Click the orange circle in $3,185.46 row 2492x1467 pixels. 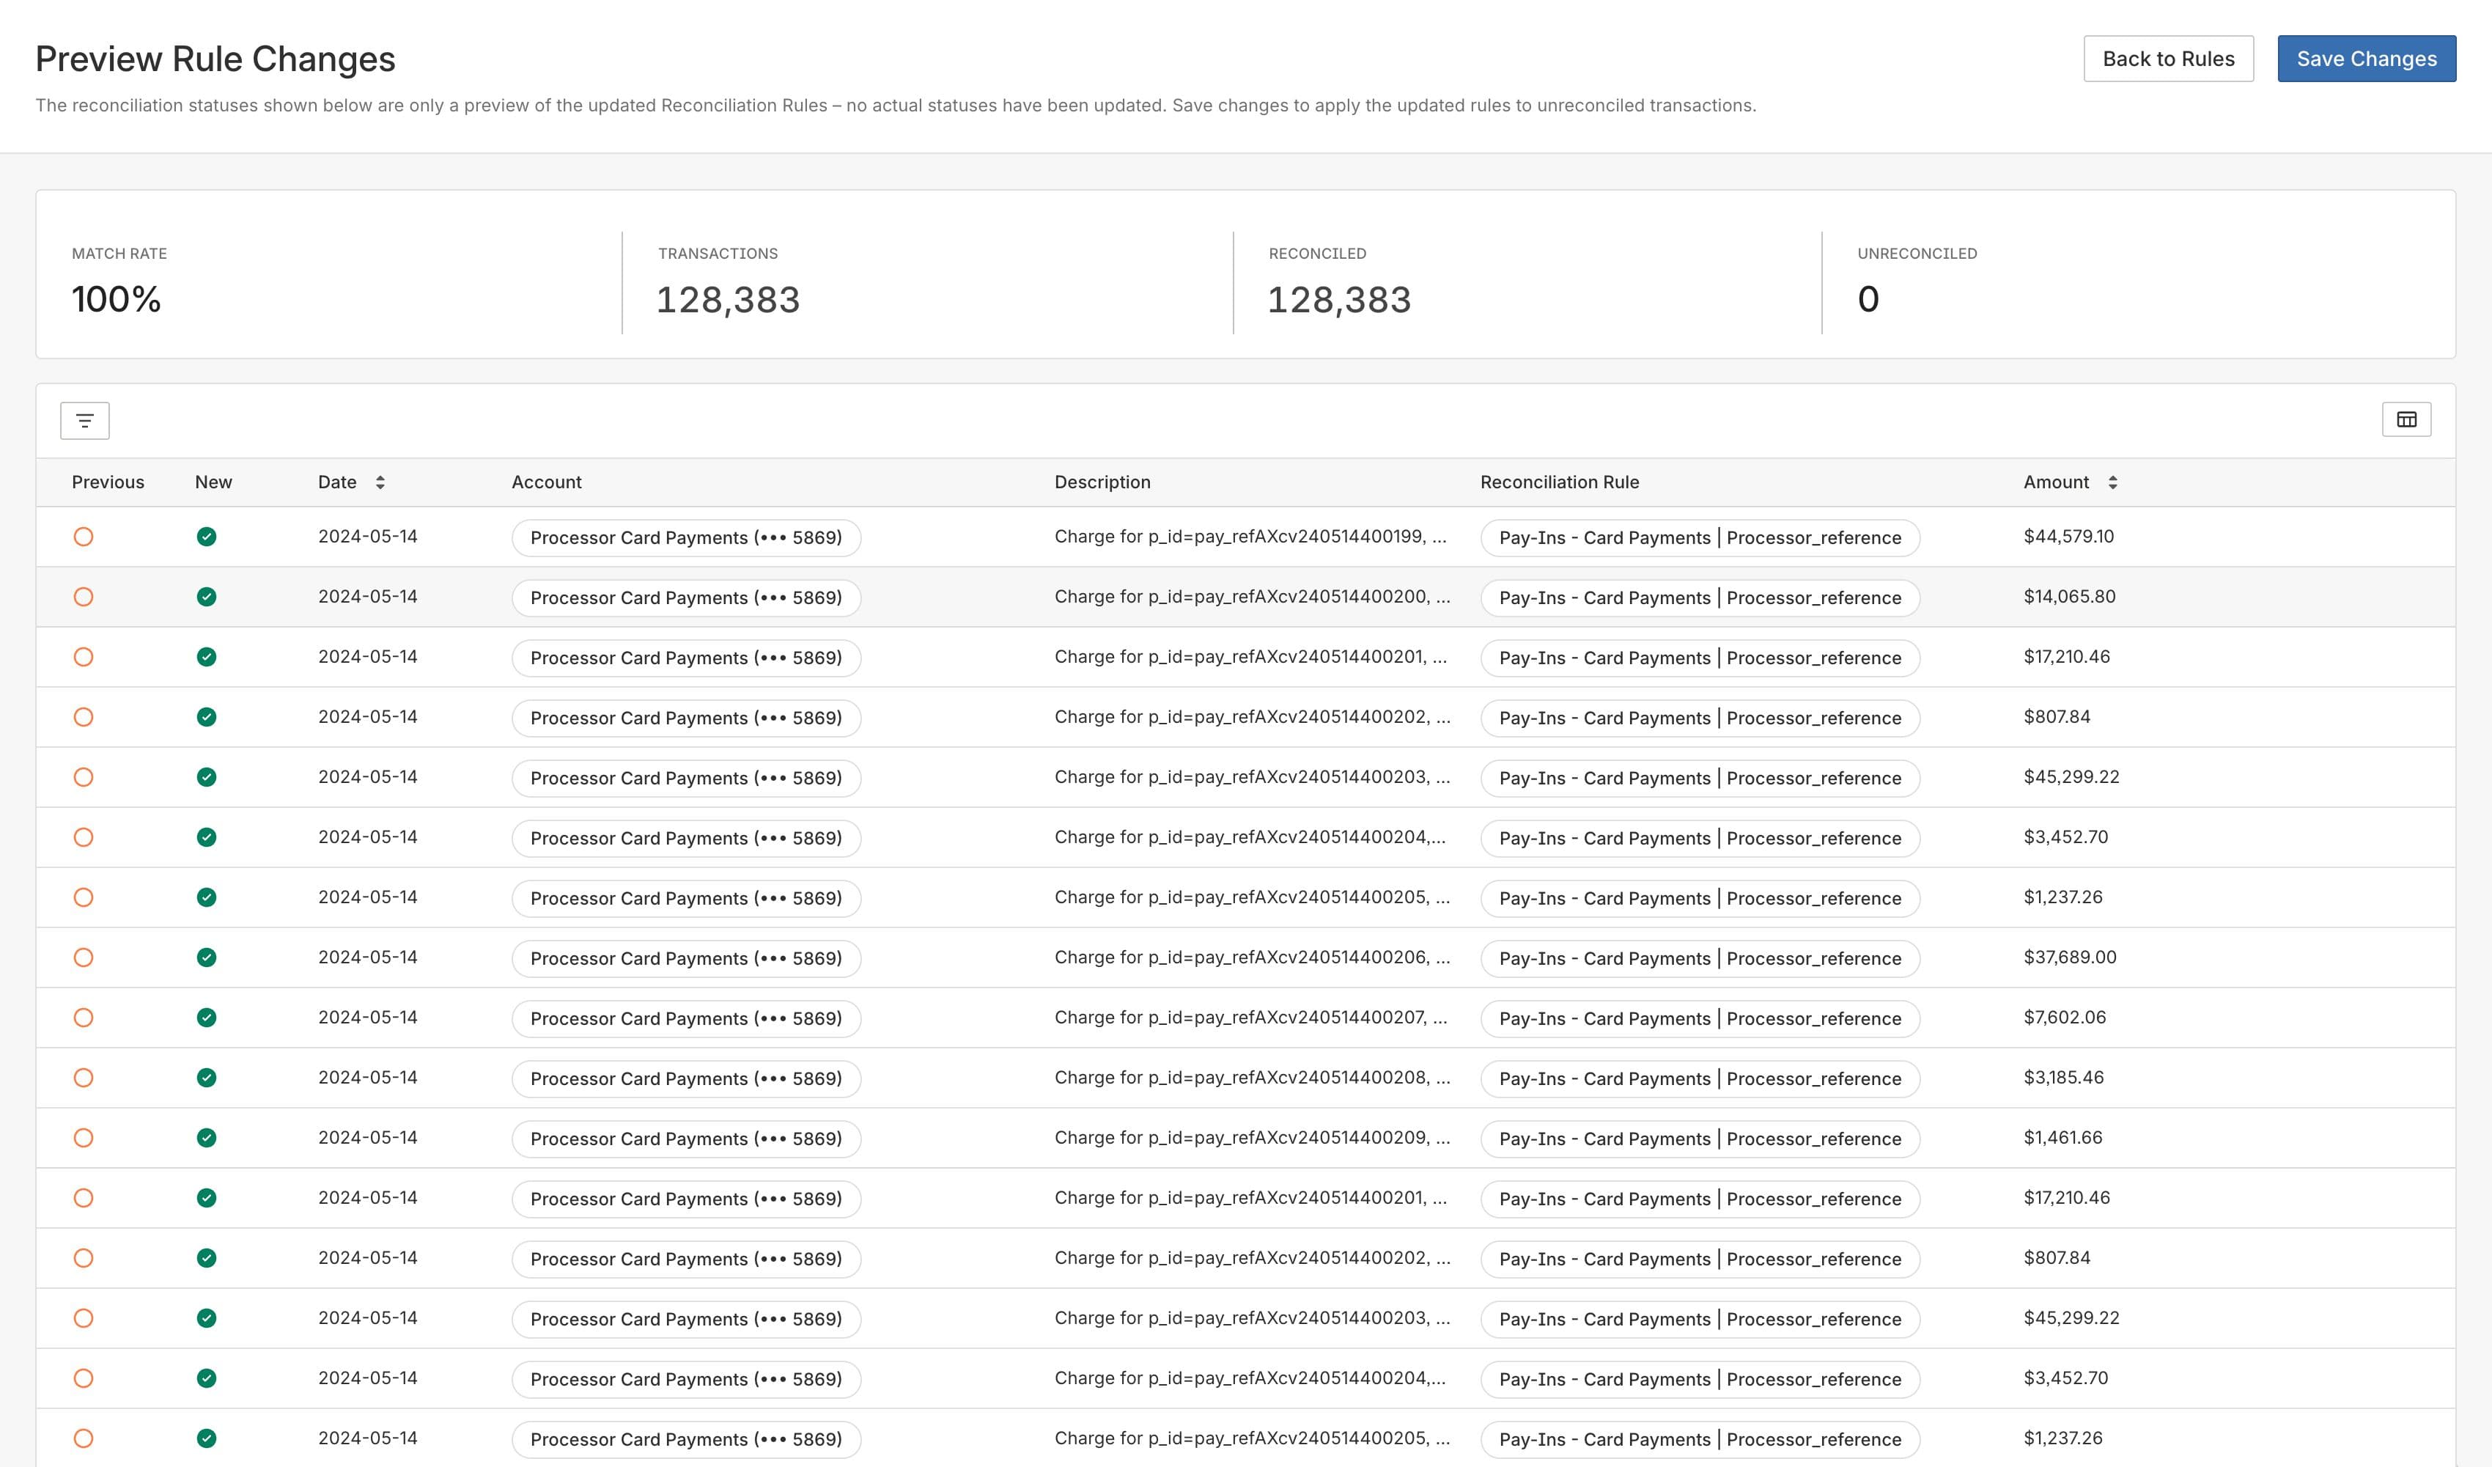[x=84, y=1078]
